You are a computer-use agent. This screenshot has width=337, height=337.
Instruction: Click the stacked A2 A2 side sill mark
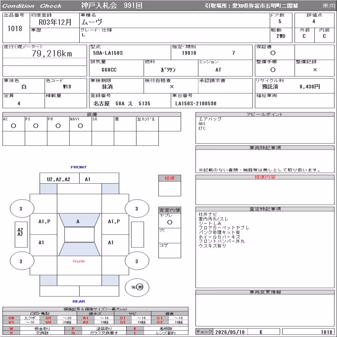pos(20,232)
